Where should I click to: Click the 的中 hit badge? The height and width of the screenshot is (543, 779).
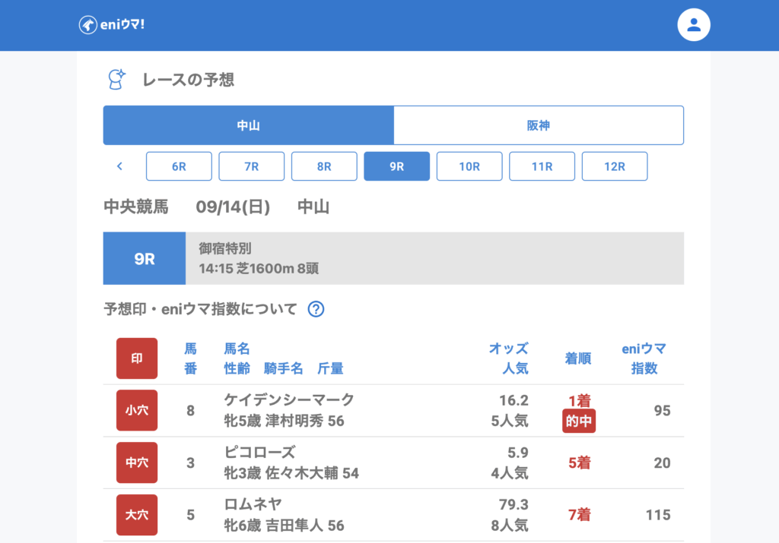click(578, 421)
